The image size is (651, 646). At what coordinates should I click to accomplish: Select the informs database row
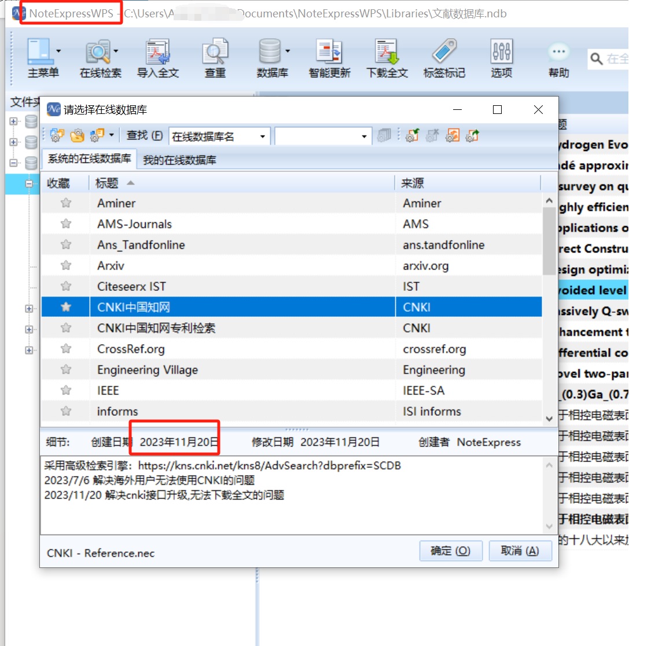coord(292,412)
